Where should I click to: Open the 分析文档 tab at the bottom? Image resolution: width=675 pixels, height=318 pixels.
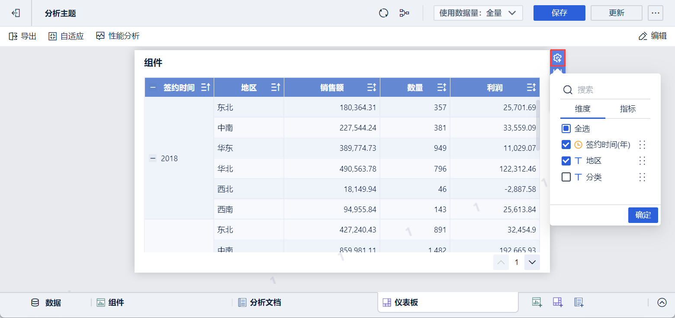coord(260,303)
